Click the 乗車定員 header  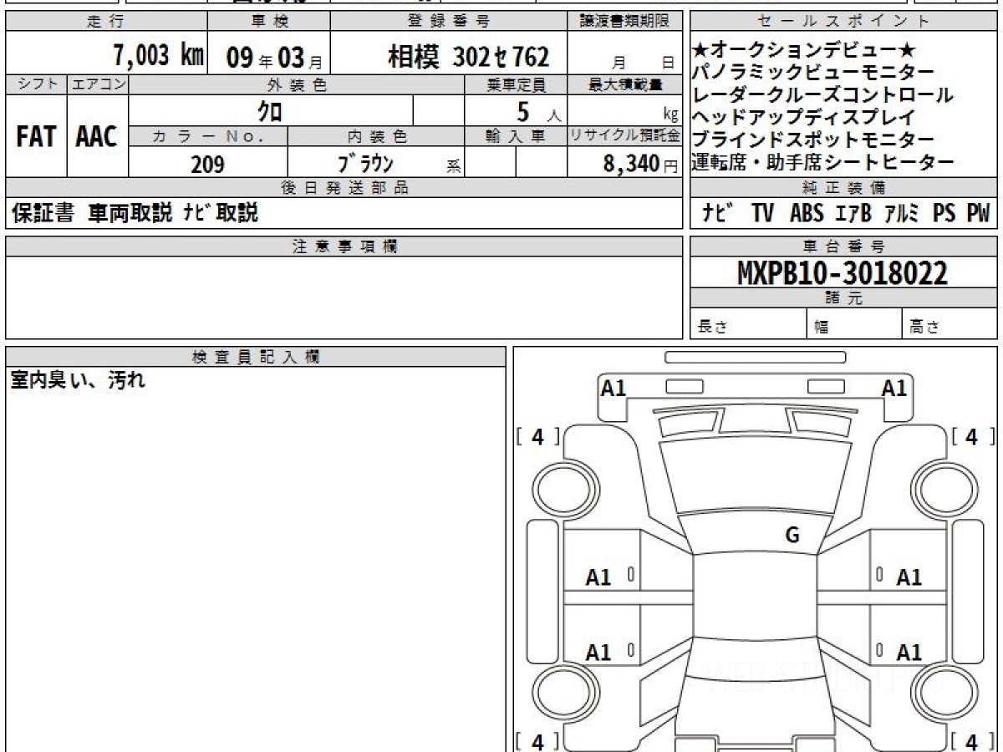pos(516,84)
